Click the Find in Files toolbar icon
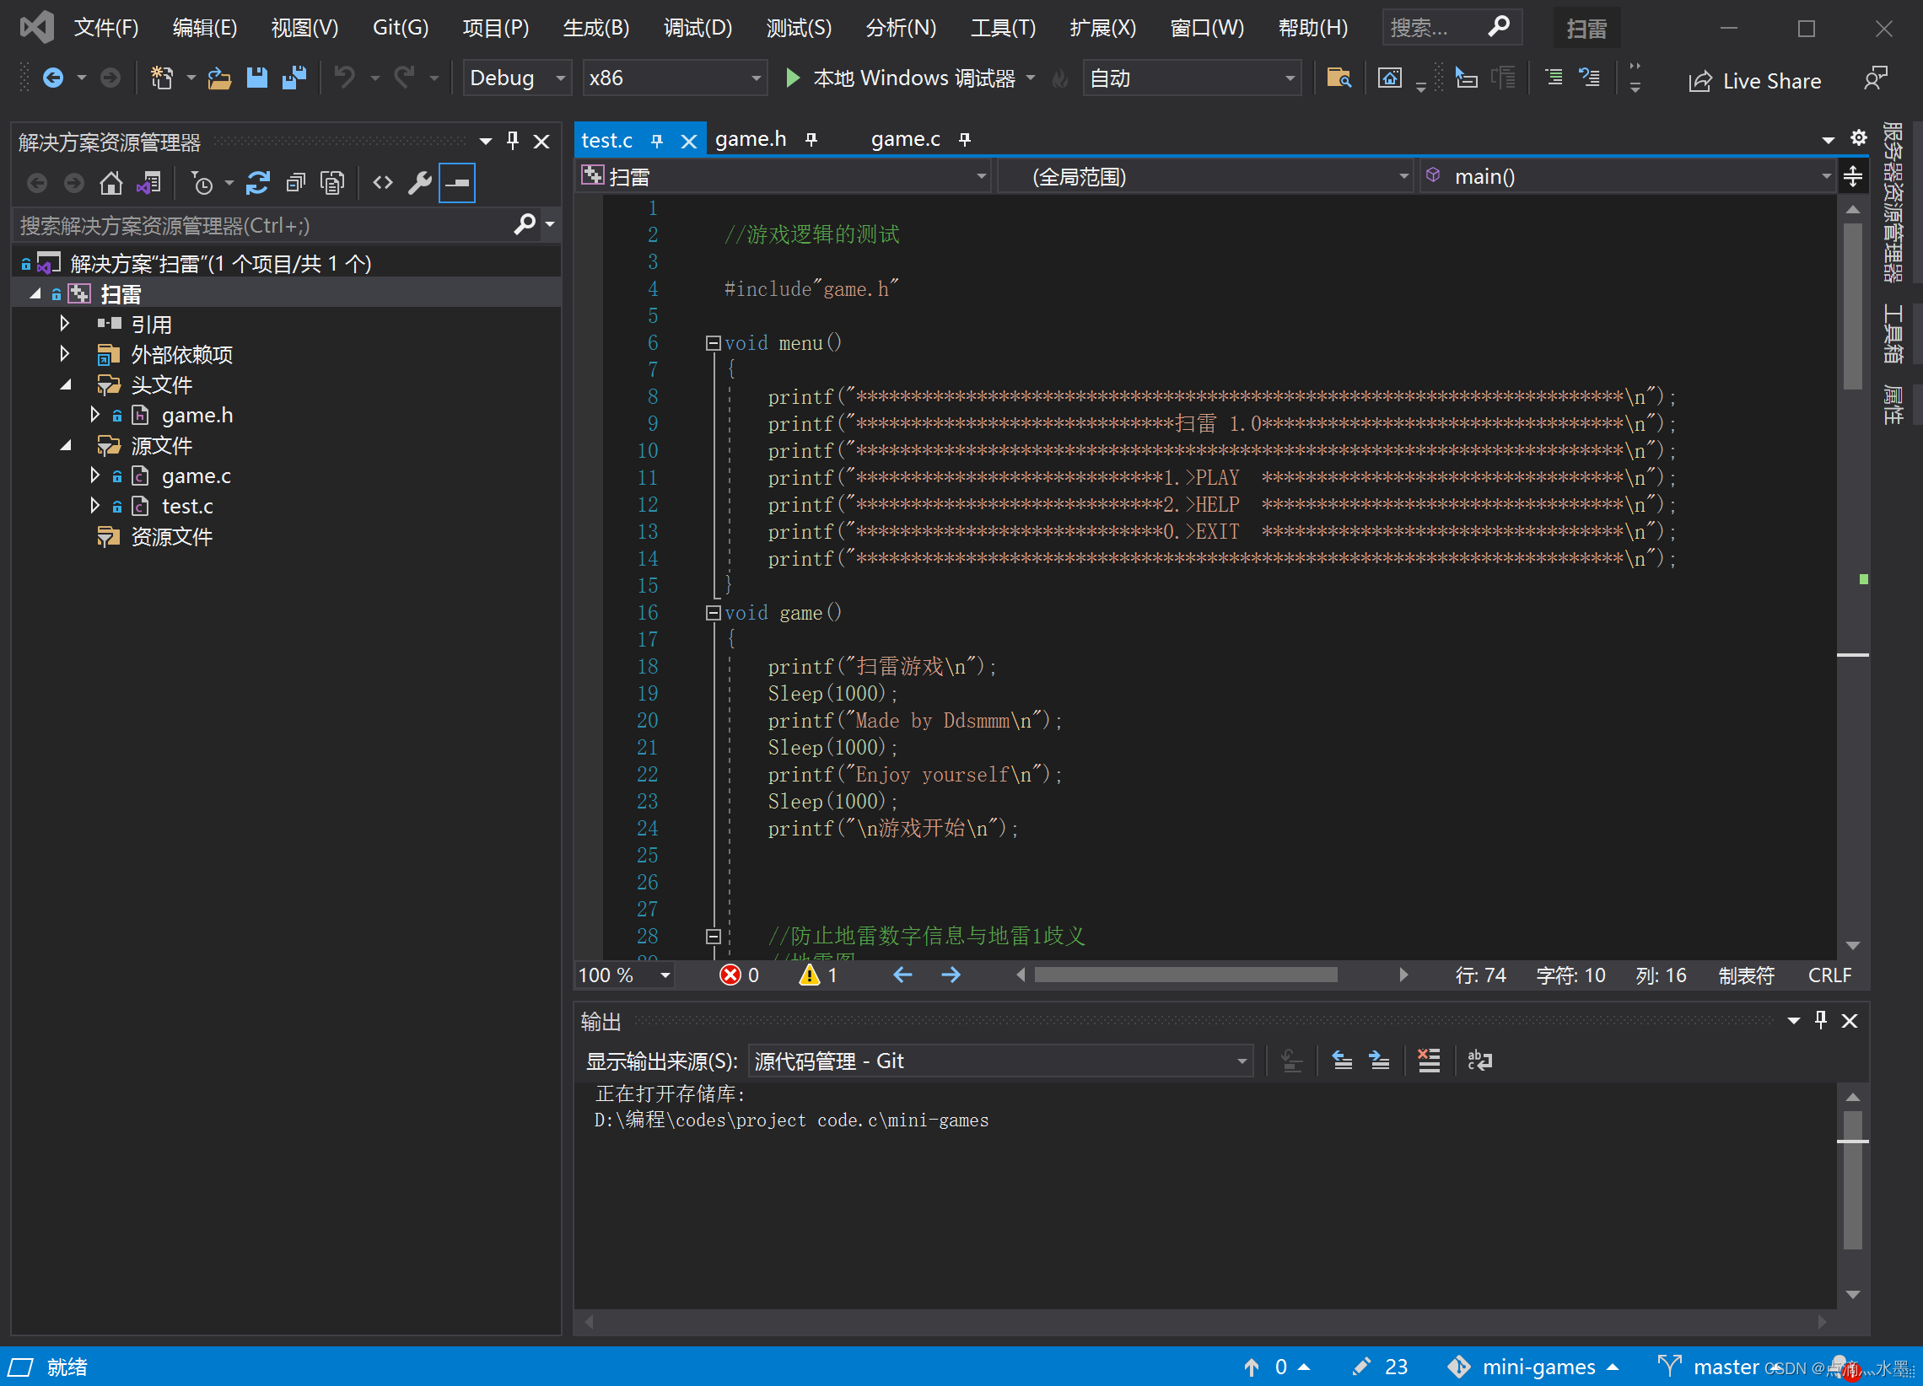 point(1339,78)
